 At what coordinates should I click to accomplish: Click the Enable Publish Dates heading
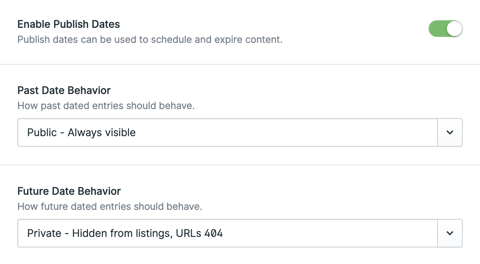click(x=68, y=24)
